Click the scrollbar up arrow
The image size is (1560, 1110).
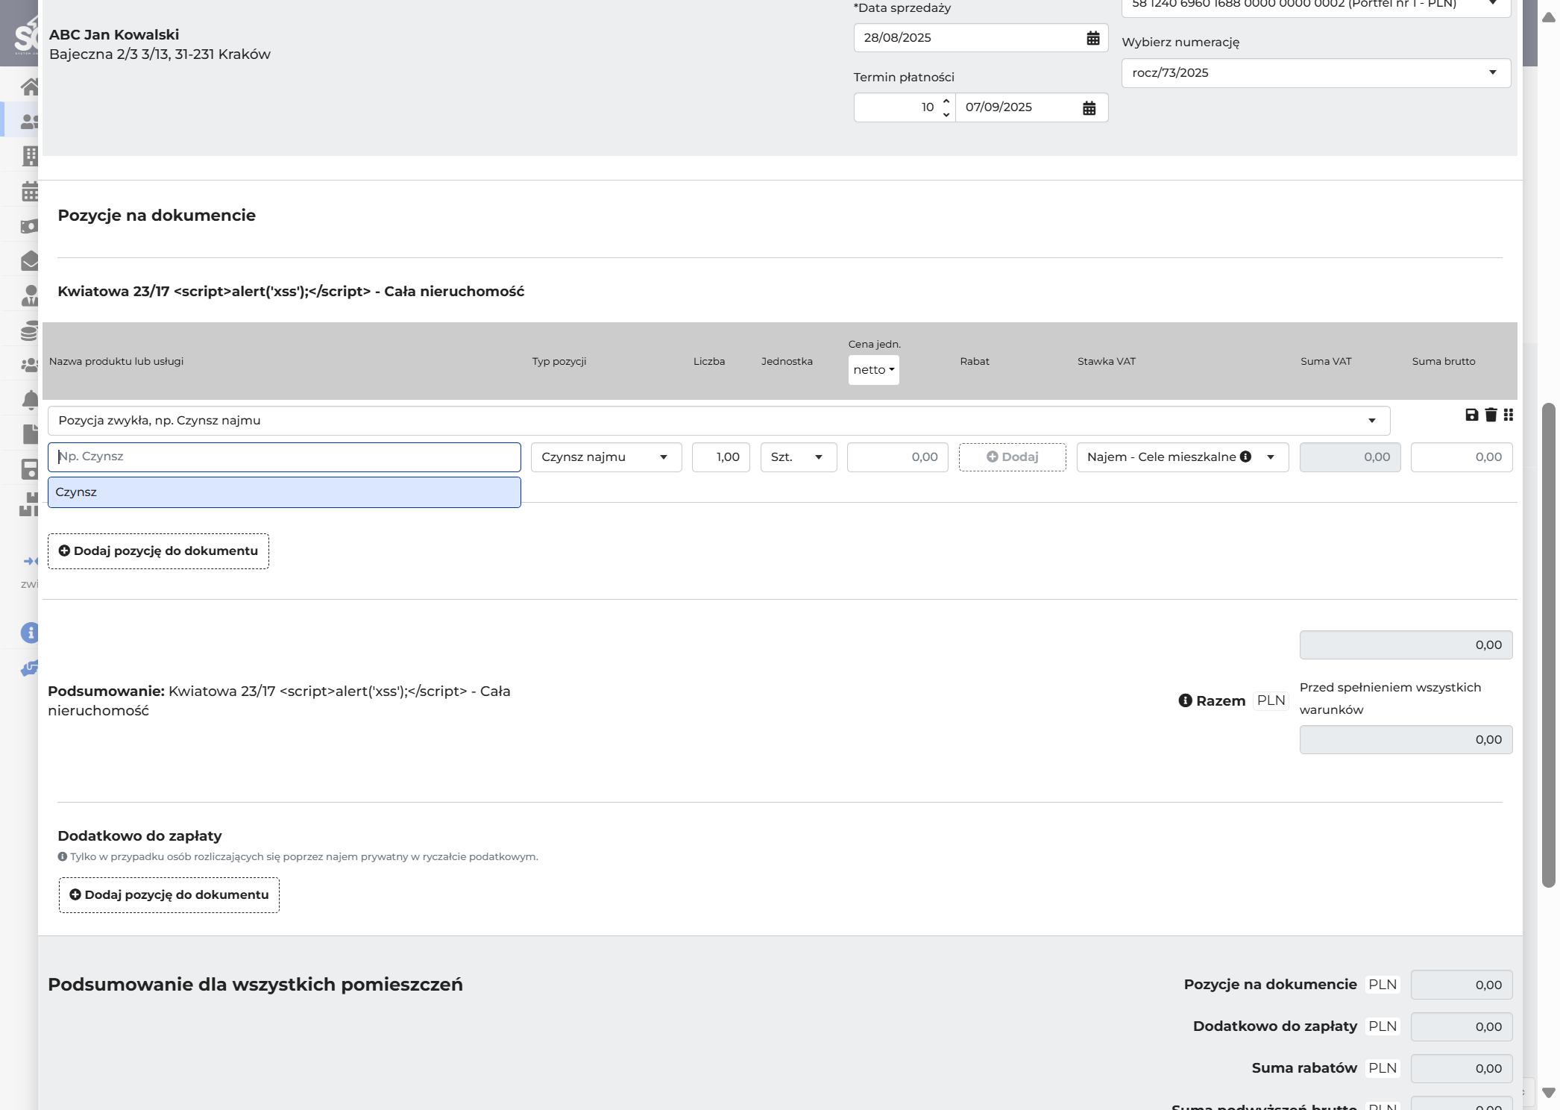pyautogui.click(x=1549, y=17)
